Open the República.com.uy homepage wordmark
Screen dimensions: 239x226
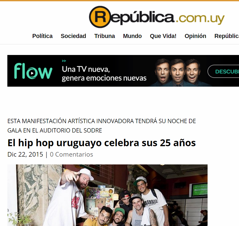157,17
